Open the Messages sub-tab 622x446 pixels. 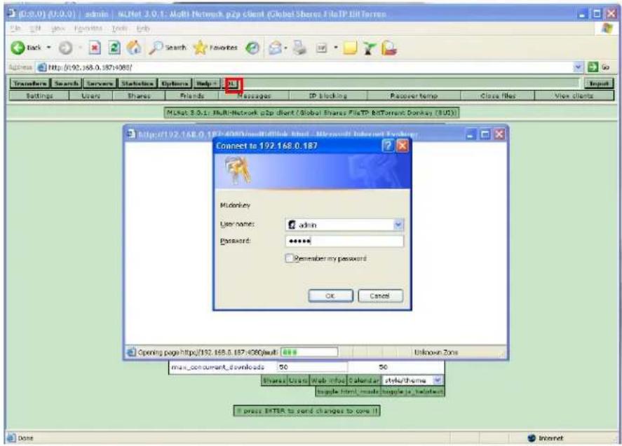pos(254,96)
